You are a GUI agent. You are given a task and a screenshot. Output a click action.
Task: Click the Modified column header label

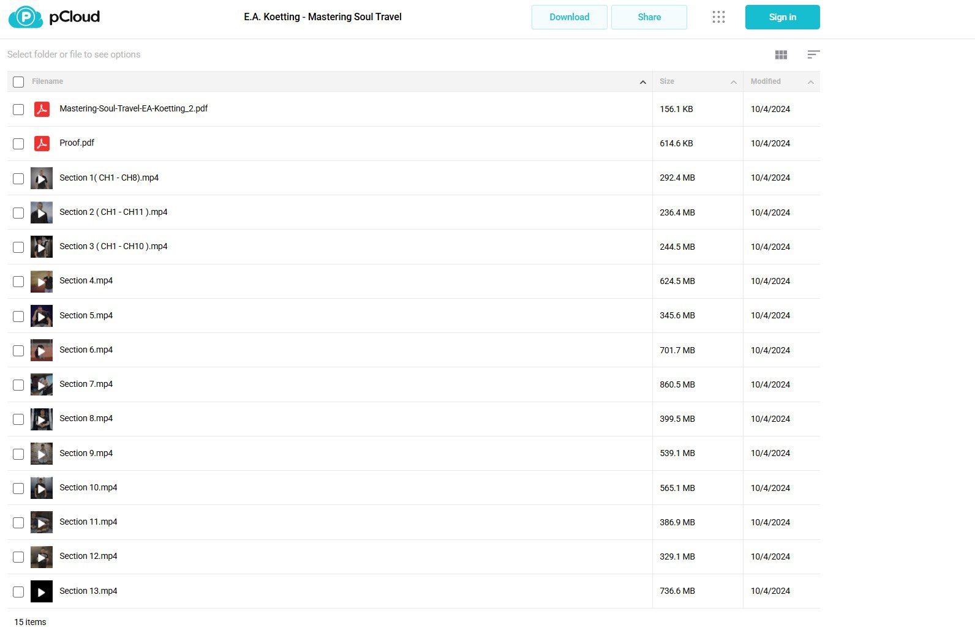click(x=766, y=81)
